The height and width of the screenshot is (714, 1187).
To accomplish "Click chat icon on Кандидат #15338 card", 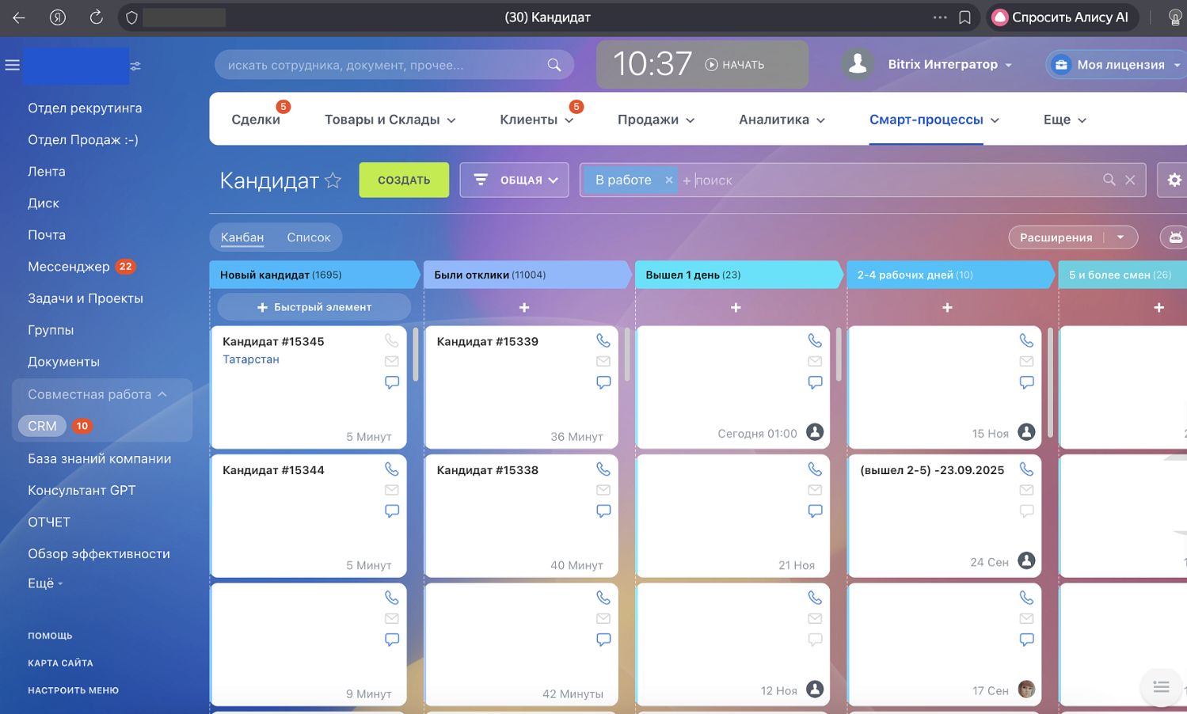I will tap(603, 511).
